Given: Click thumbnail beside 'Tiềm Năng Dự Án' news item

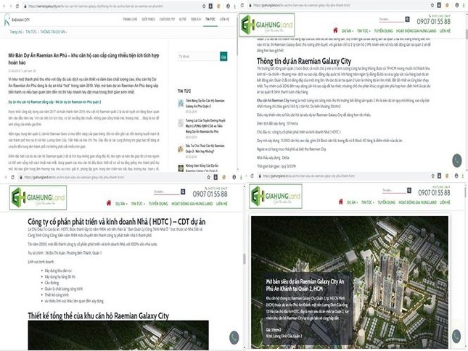Looking at the screenshot, I should pos(181,103).
